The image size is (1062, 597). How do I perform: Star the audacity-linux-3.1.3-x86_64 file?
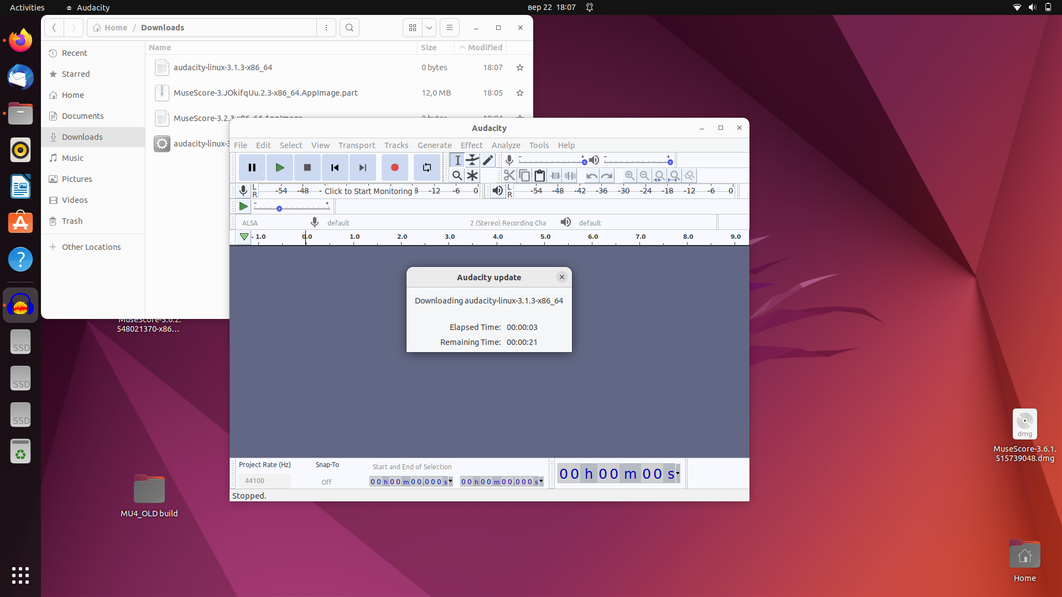click(519, 67)
